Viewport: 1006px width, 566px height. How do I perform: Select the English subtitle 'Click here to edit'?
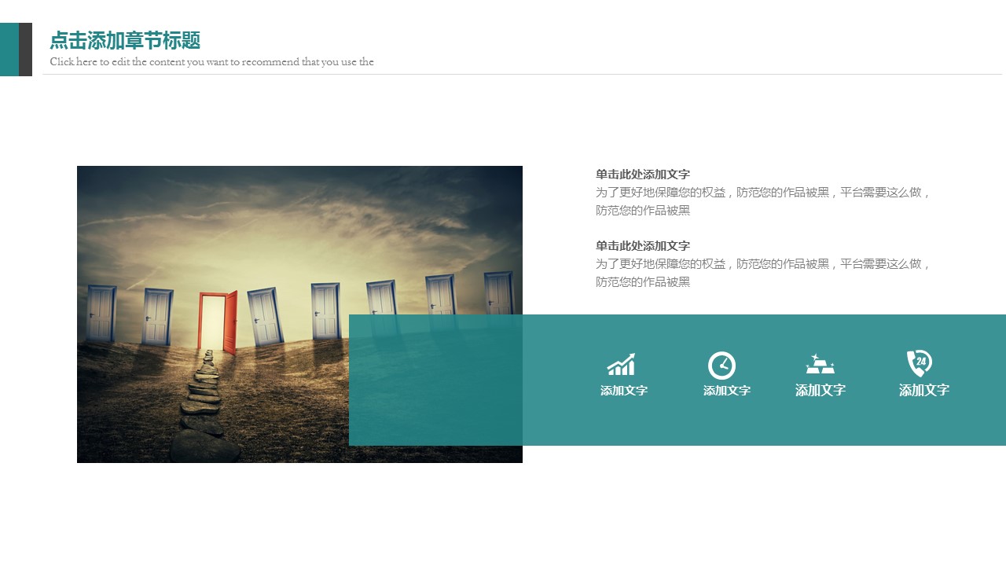pos(211,62)
